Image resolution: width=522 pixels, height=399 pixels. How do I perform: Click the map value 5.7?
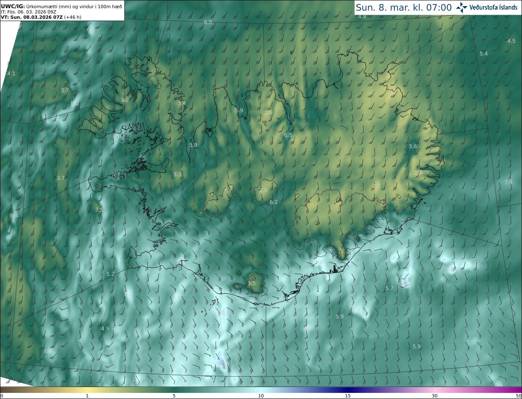(389, 288)
